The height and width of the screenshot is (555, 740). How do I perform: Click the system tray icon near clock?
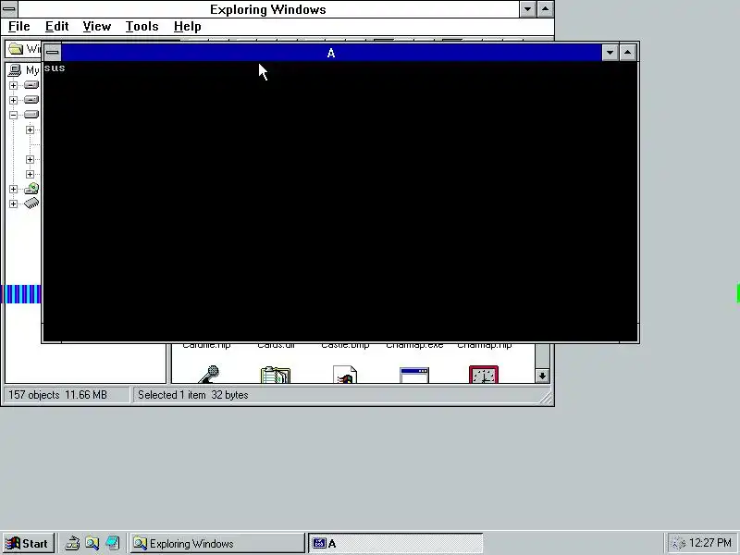pos(677,544)
